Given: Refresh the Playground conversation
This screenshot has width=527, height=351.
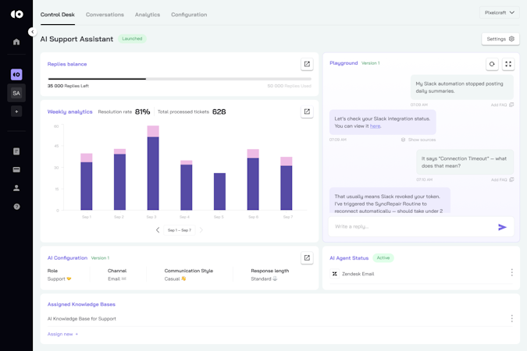Looking at the screenshot, I should [492, 64].
